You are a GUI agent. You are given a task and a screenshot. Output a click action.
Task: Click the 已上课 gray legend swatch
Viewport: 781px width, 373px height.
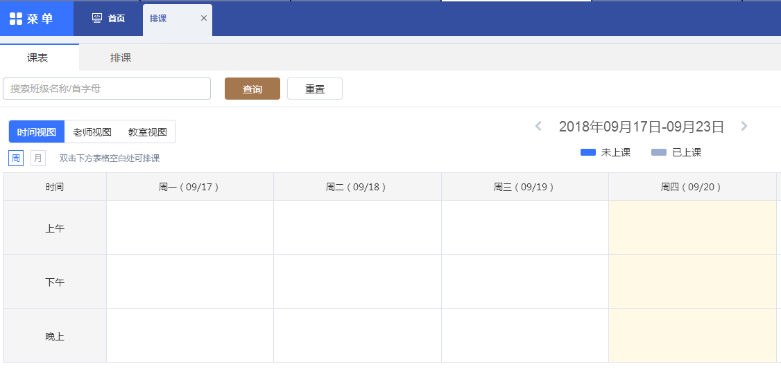(x=659, y=152)
